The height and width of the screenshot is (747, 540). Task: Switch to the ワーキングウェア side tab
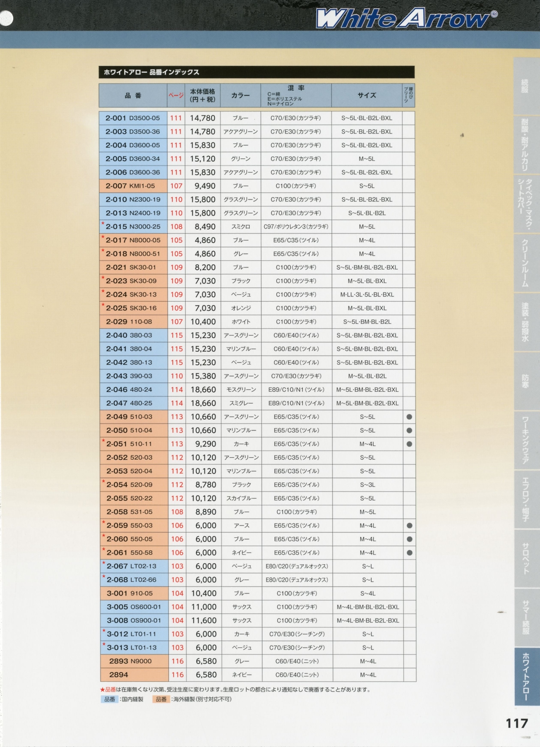point(526,440)
